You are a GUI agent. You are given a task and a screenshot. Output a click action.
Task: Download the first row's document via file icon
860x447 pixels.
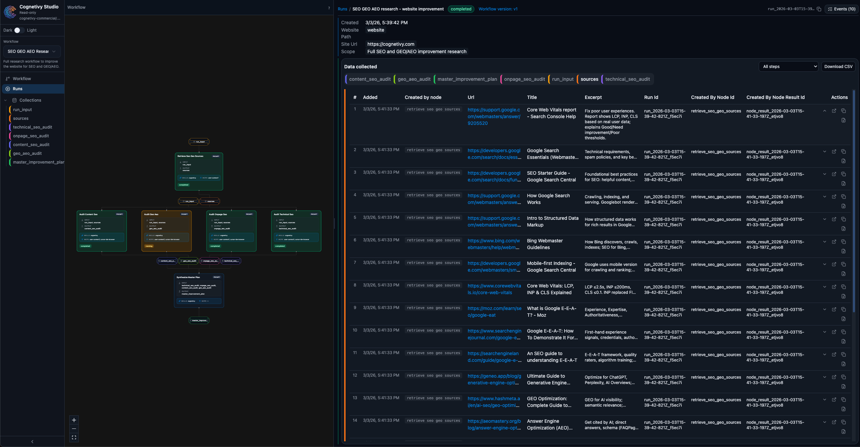tap(844, 120)
